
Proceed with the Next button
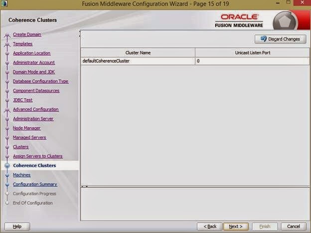[236, 227]
